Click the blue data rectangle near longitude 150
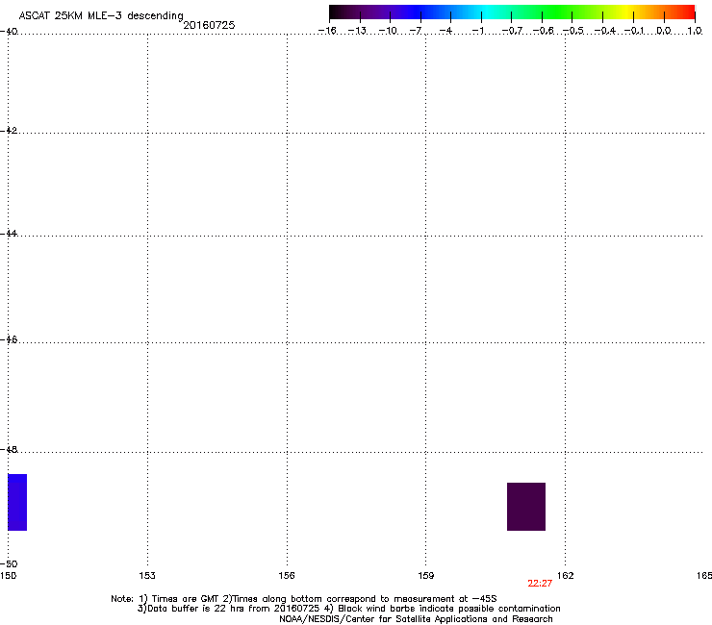Image resolution: width=712 pixels, height=625 pixels. click(x=17, y=502)
